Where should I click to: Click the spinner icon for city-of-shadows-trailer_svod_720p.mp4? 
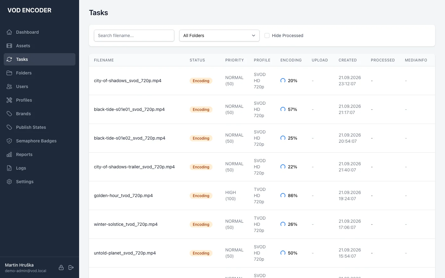283,167
